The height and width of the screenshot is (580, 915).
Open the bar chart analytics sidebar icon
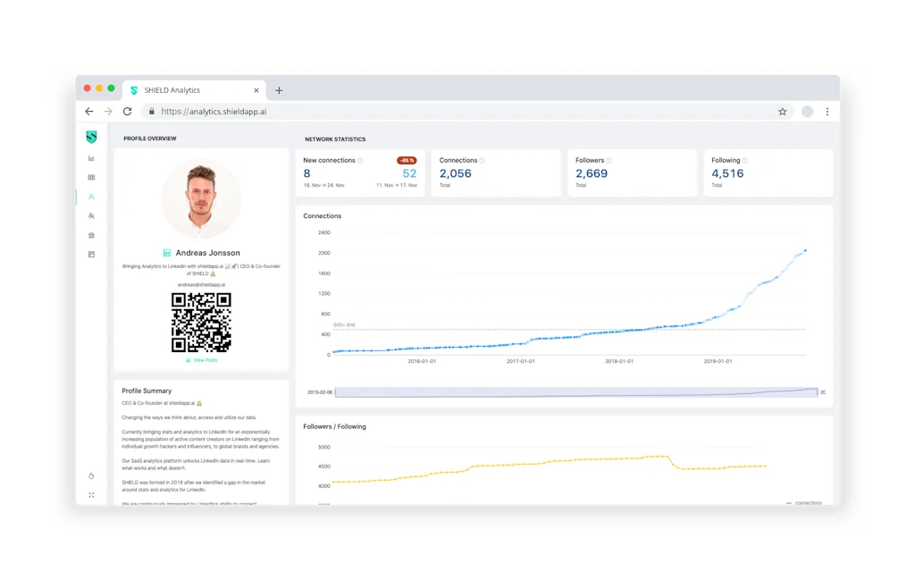91,158
